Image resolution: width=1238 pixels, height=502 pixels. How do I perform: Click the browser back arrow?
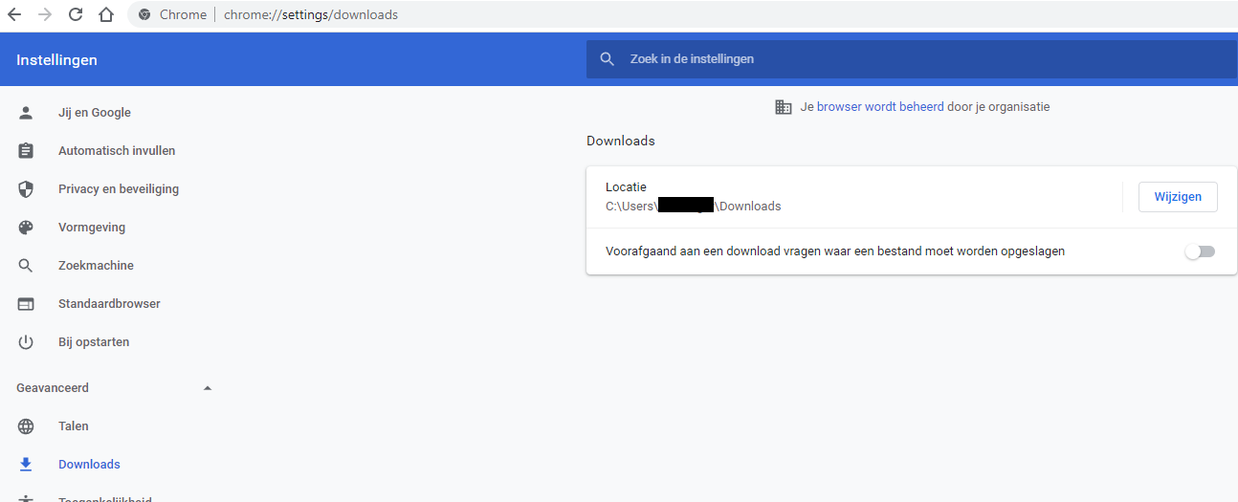click(14, 14)
